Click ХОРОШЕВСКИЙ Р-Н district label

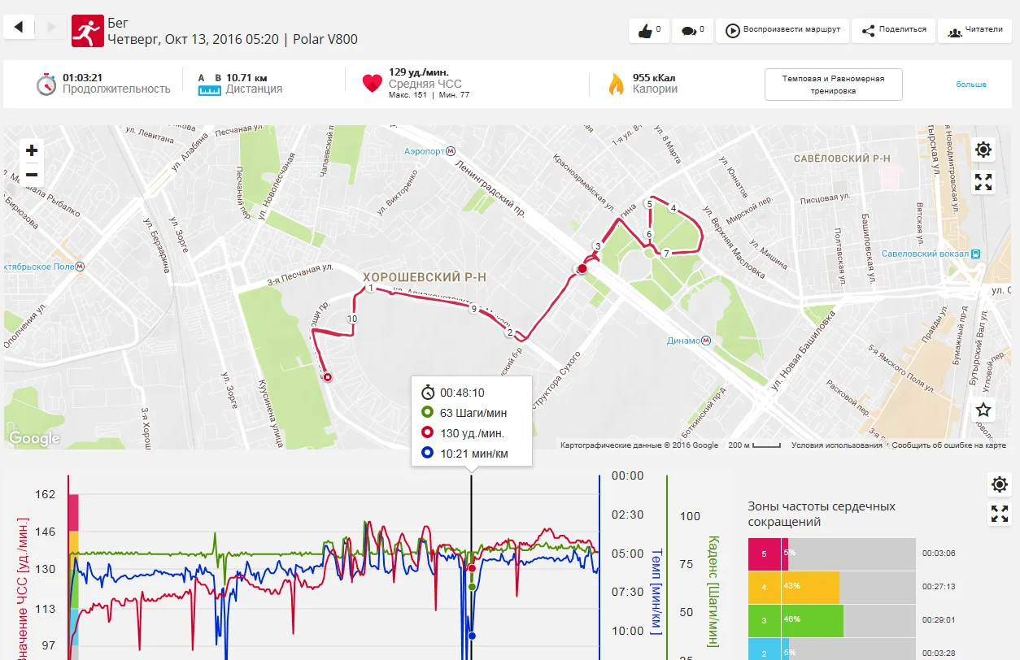425,277
